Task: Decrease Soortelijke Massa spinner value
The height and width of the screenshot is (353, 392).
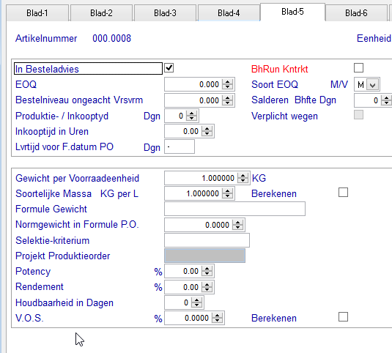Action: coord(227,196)
